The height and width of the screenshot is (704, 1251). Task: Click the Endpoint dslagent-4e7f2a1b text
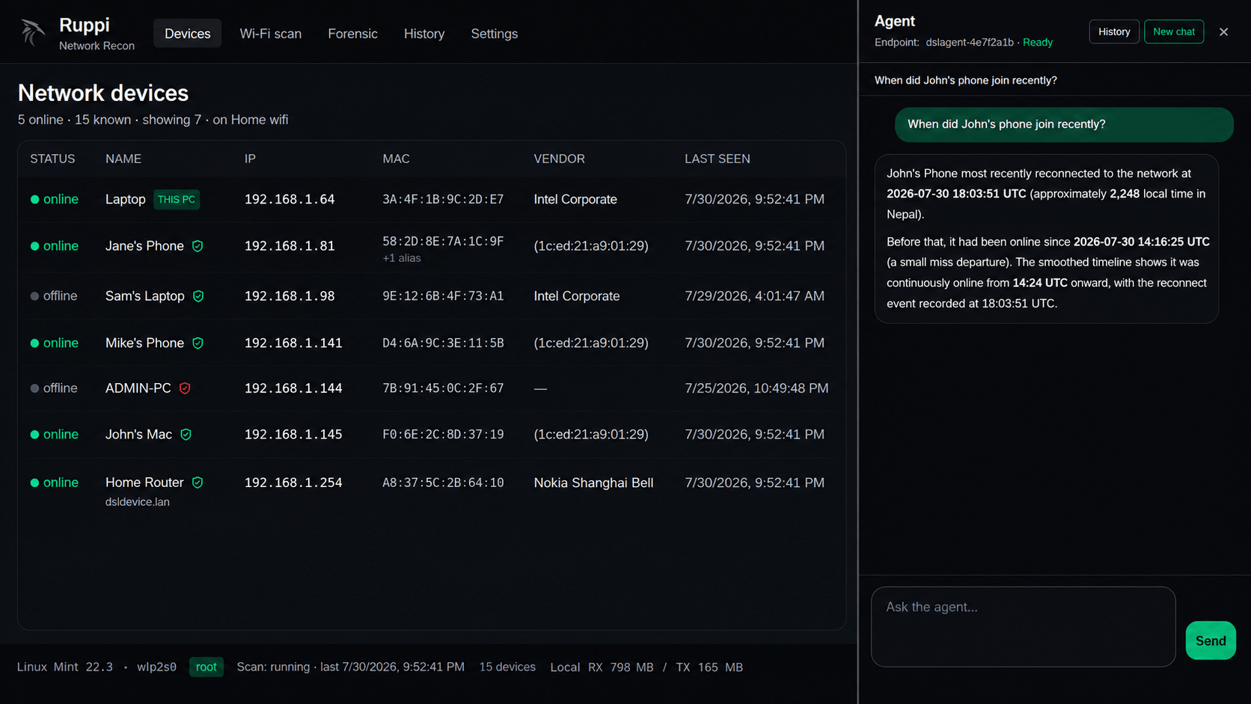click(944, 43)
